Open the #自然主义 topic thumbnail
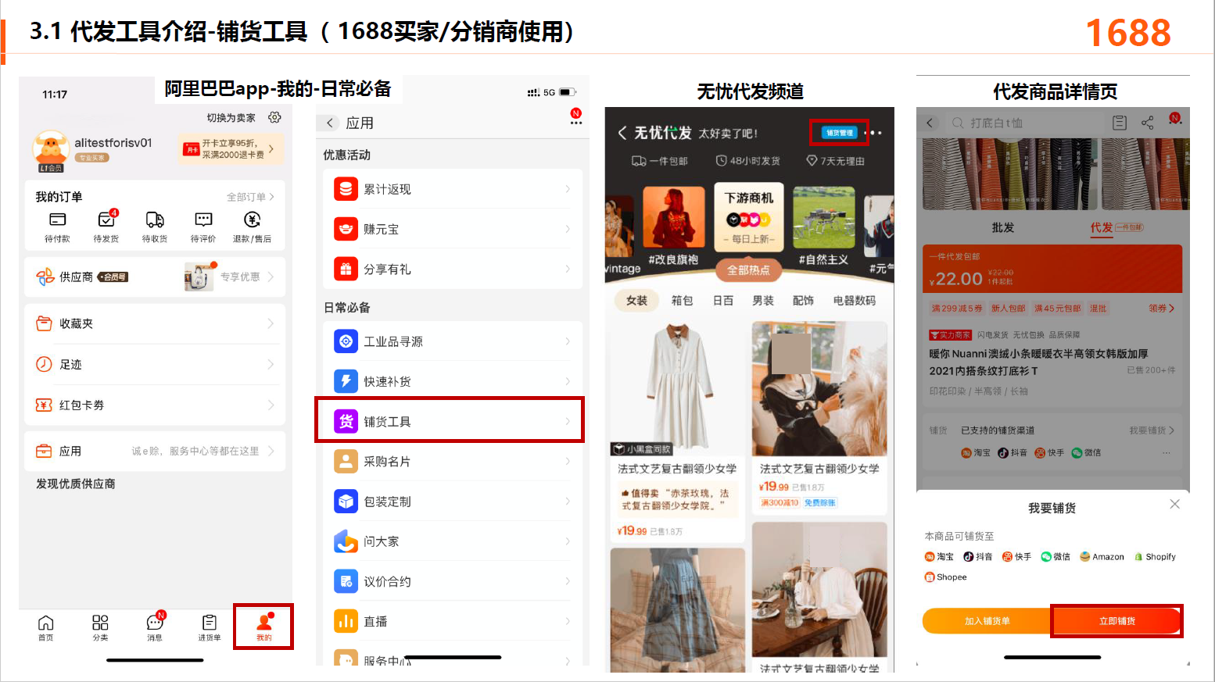Viewport: 1215px width, 682px height. coord(823,218)
